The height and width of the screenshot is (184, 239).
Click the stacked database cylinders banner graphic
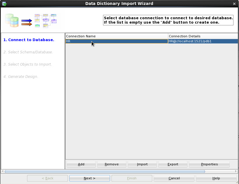pos(11,20)
